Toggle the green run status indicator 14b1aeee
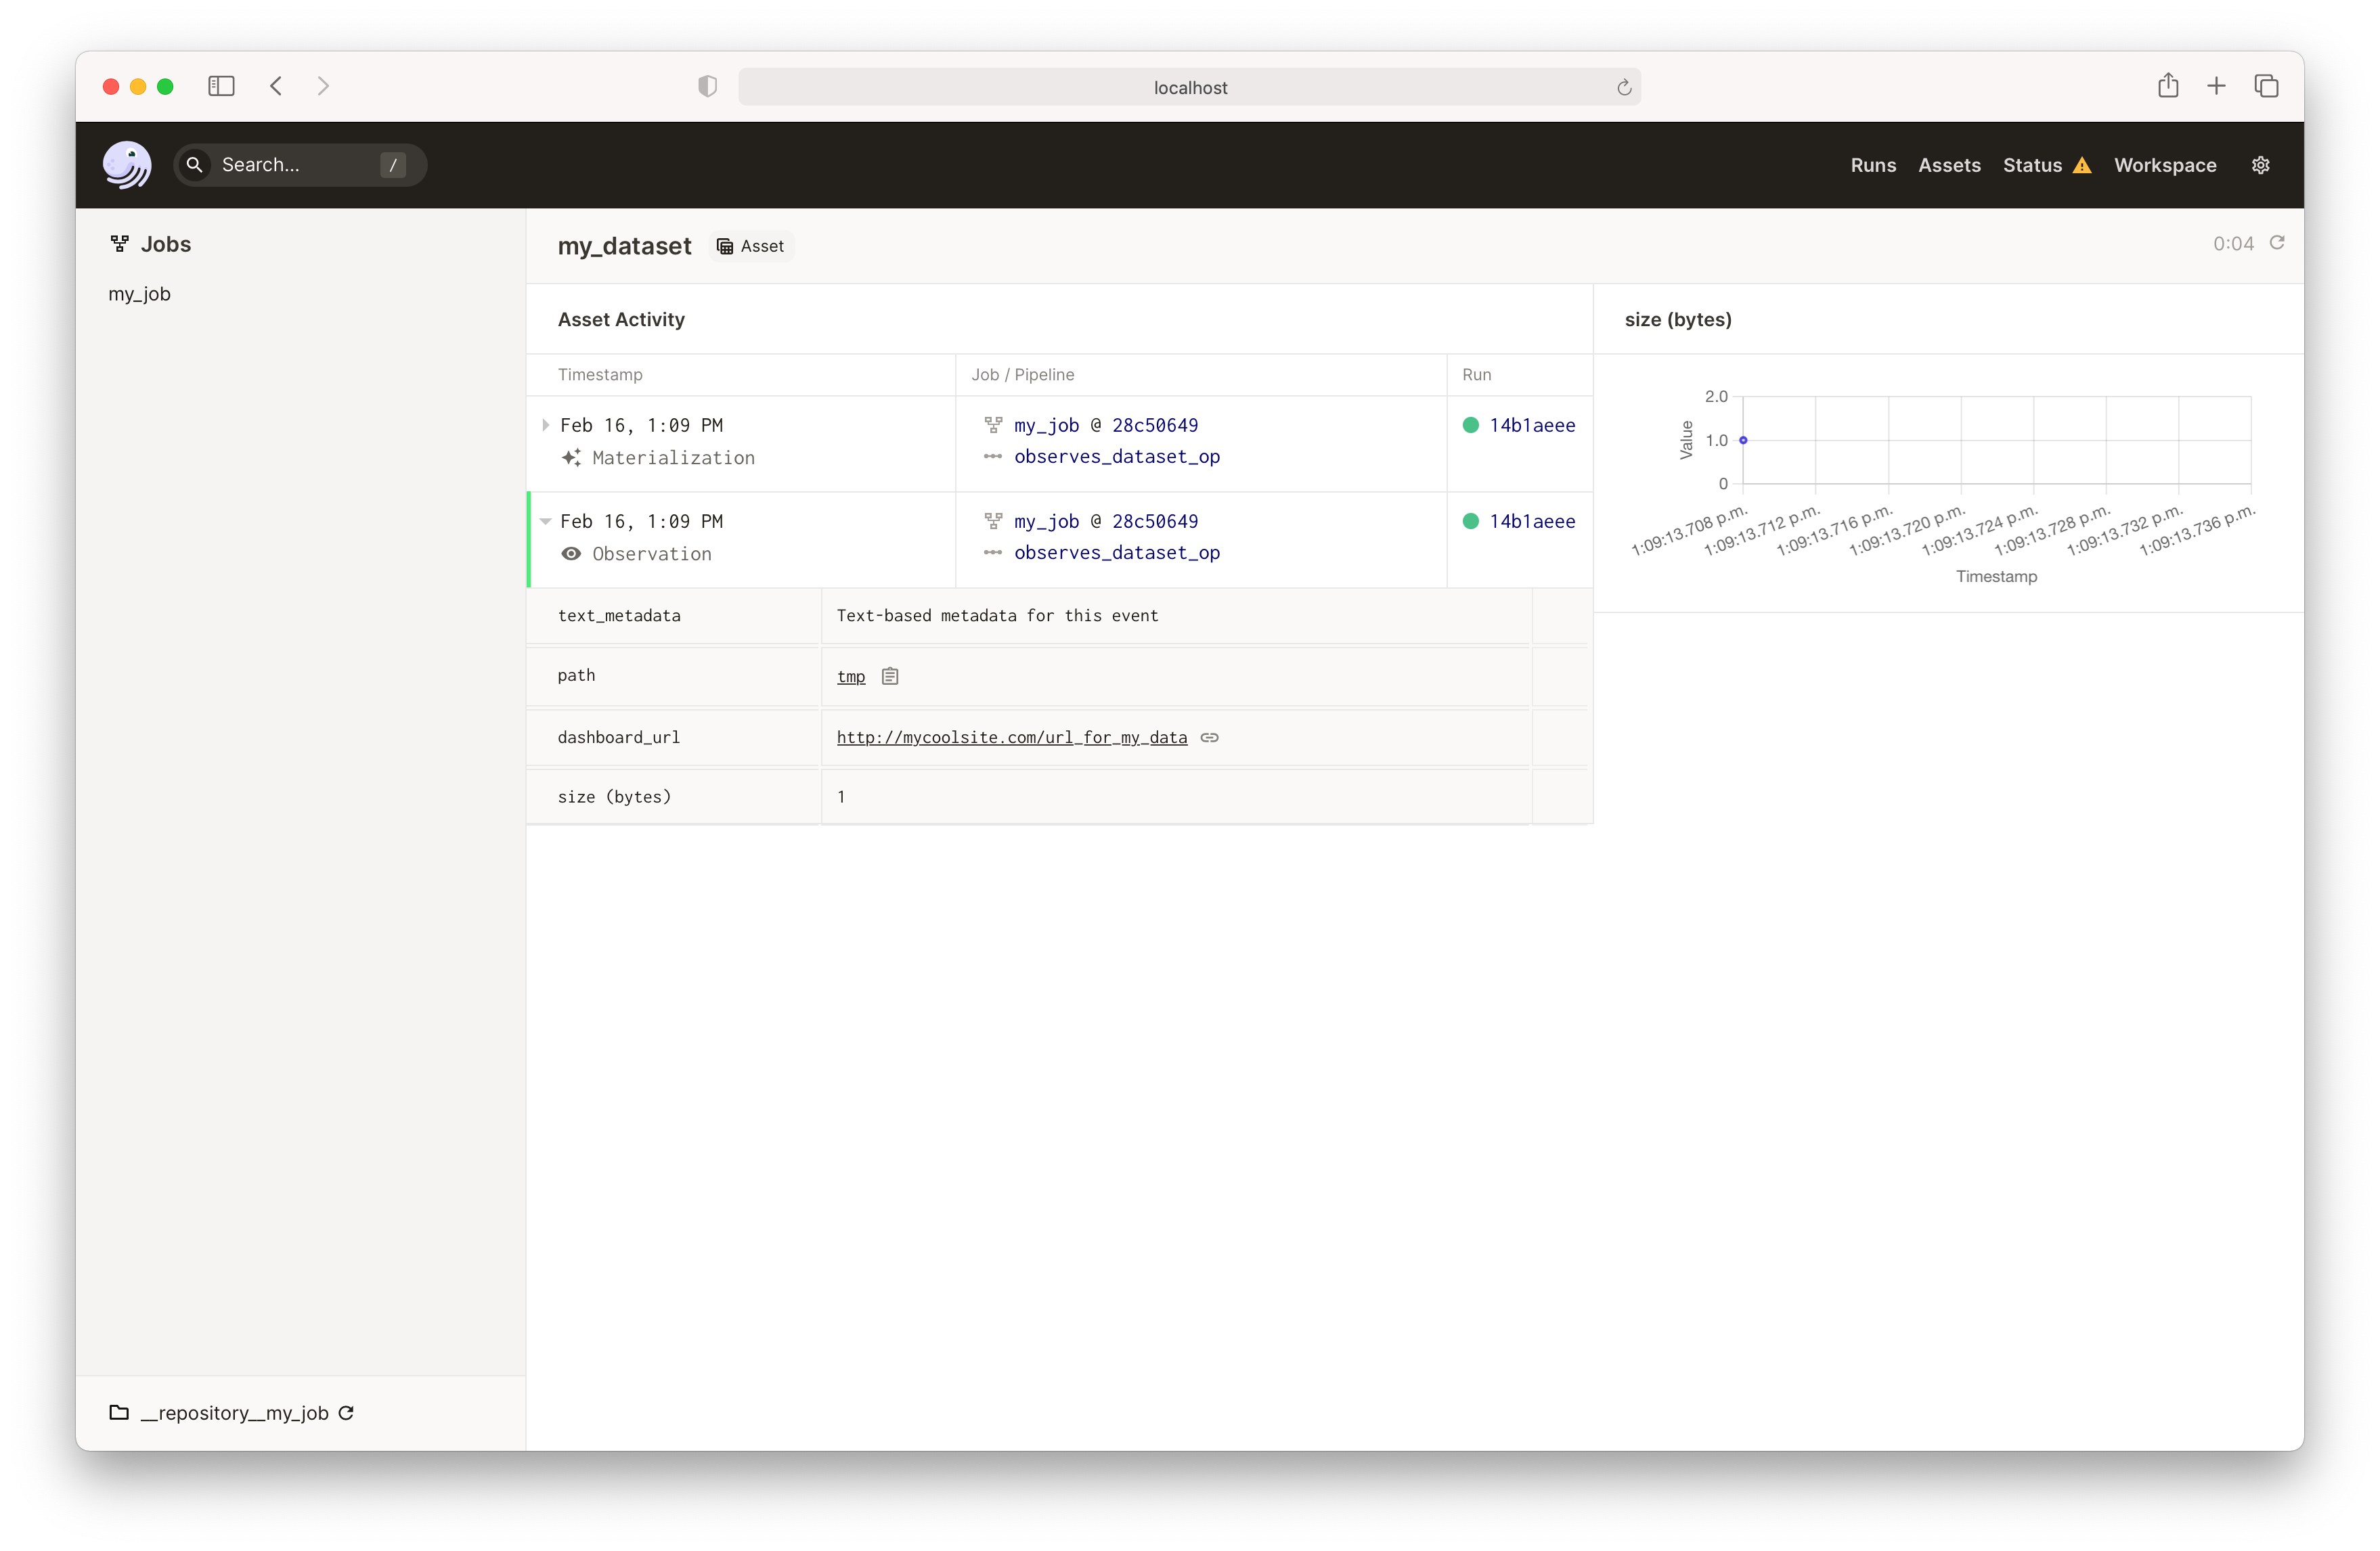 (1470, 424)
